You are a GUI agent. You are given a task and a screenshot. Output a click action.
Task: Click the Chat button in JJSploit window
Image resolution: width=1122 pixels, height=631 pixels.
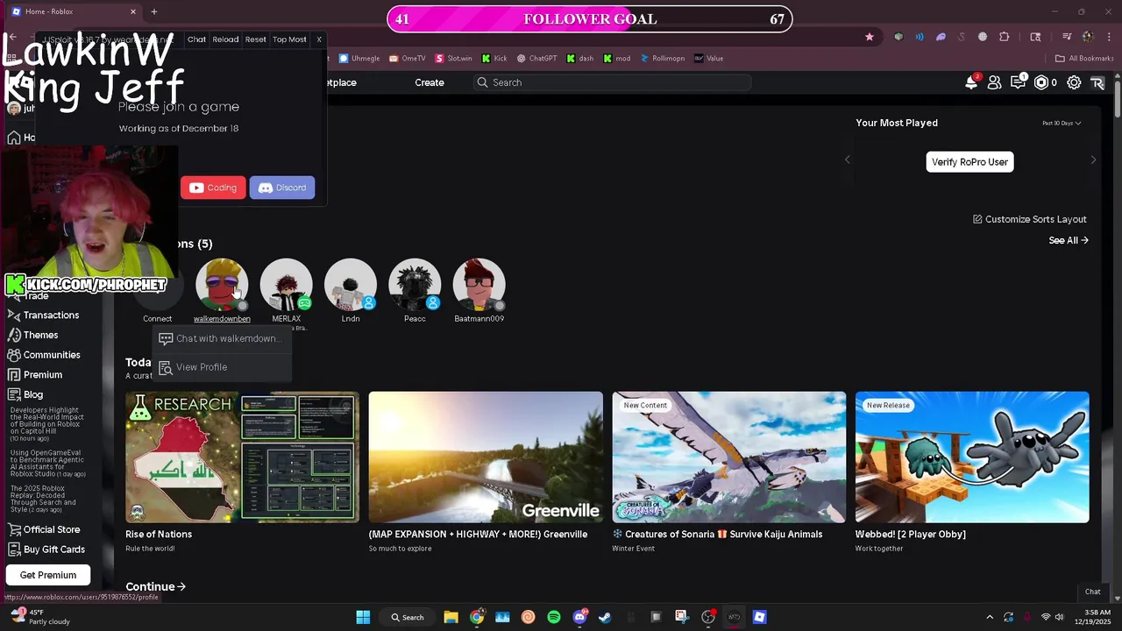coord(196,39)
